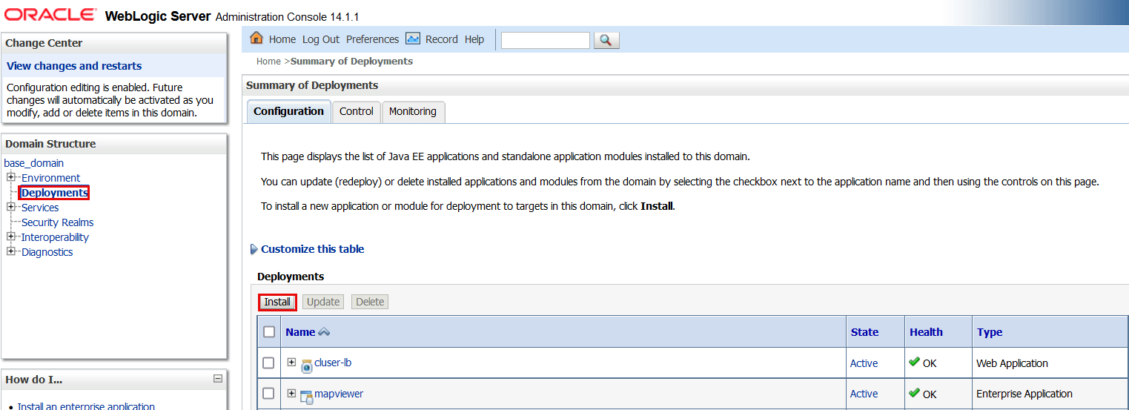Expand the Services tree node
The height and width of the screenshot is (410, 1129).
(x=11, y=207)
